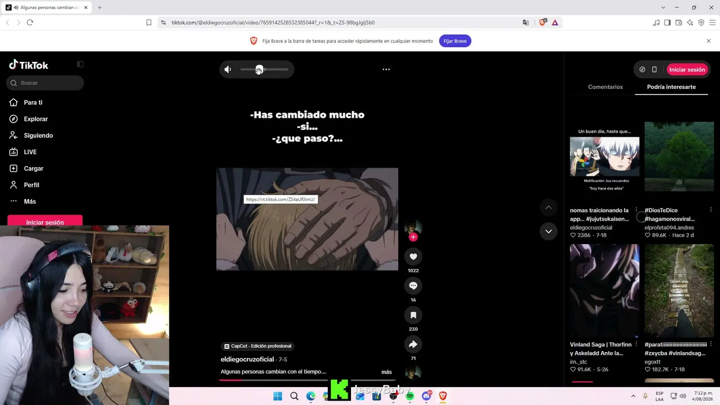Image resolution: width=720 pixels, height=405 pixels.
Task: Adjust the video volume slider
Action: pyautogui.click(x=264, y=70)
